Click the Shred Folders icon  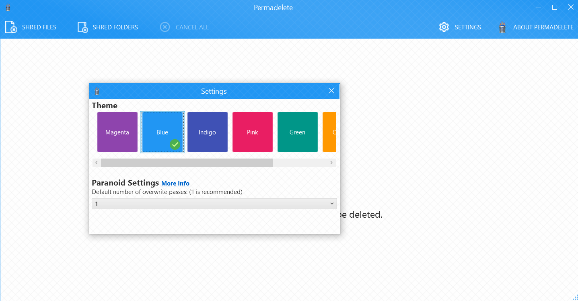point(82,27)
